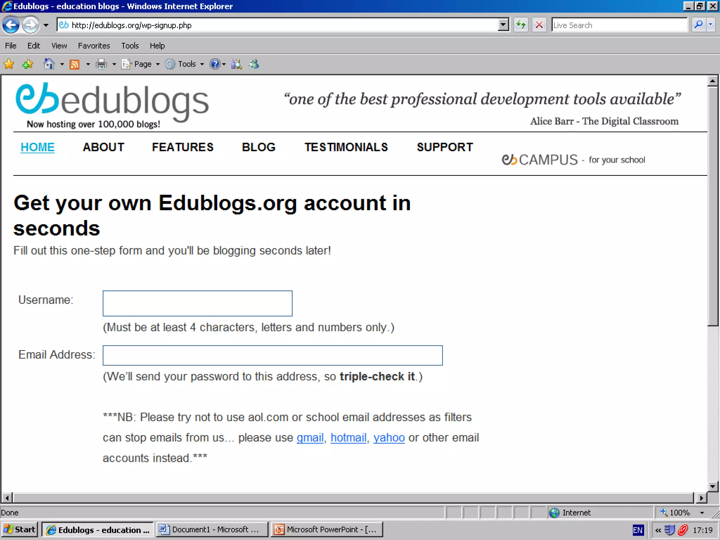Click the Add to Favorites icon
Screen dimensions: 720x540
click(27, 64)
